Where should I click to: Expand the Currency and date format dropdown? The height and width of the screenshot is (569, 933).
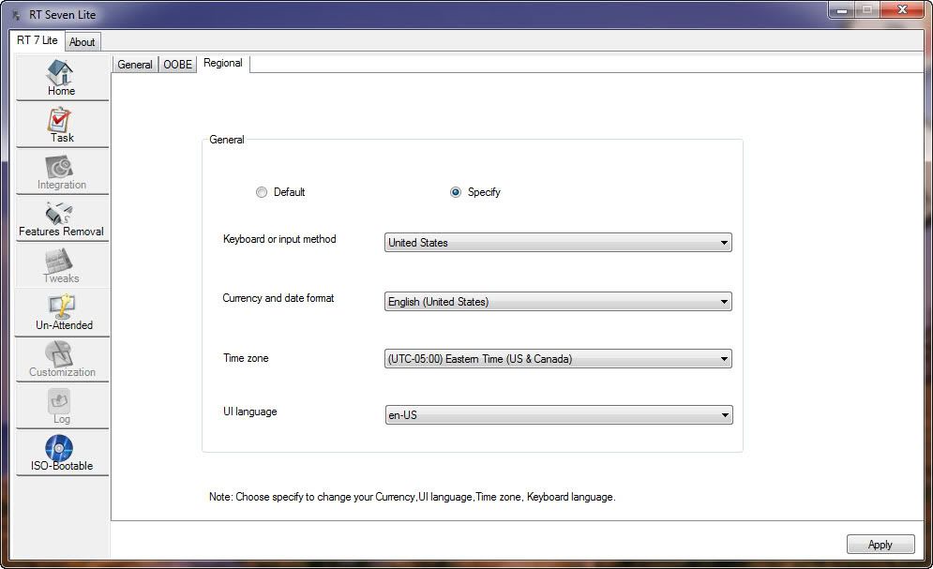pos(558,302)
